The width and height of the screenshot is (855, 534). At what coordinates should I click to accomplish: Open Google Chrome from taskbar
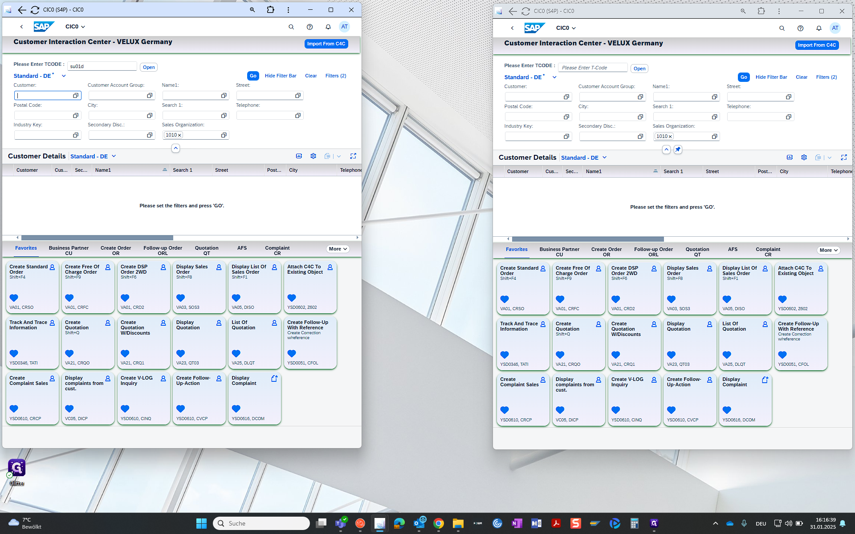click(x=439, y=523)
